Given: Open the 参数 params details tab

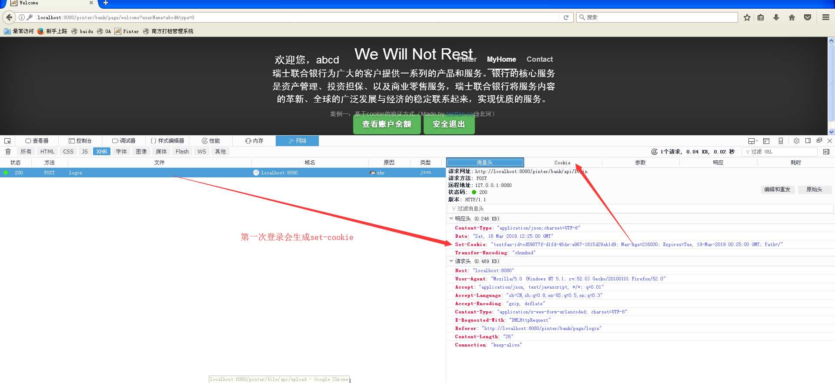Looking at the screenshot, I should pos(640,163).
